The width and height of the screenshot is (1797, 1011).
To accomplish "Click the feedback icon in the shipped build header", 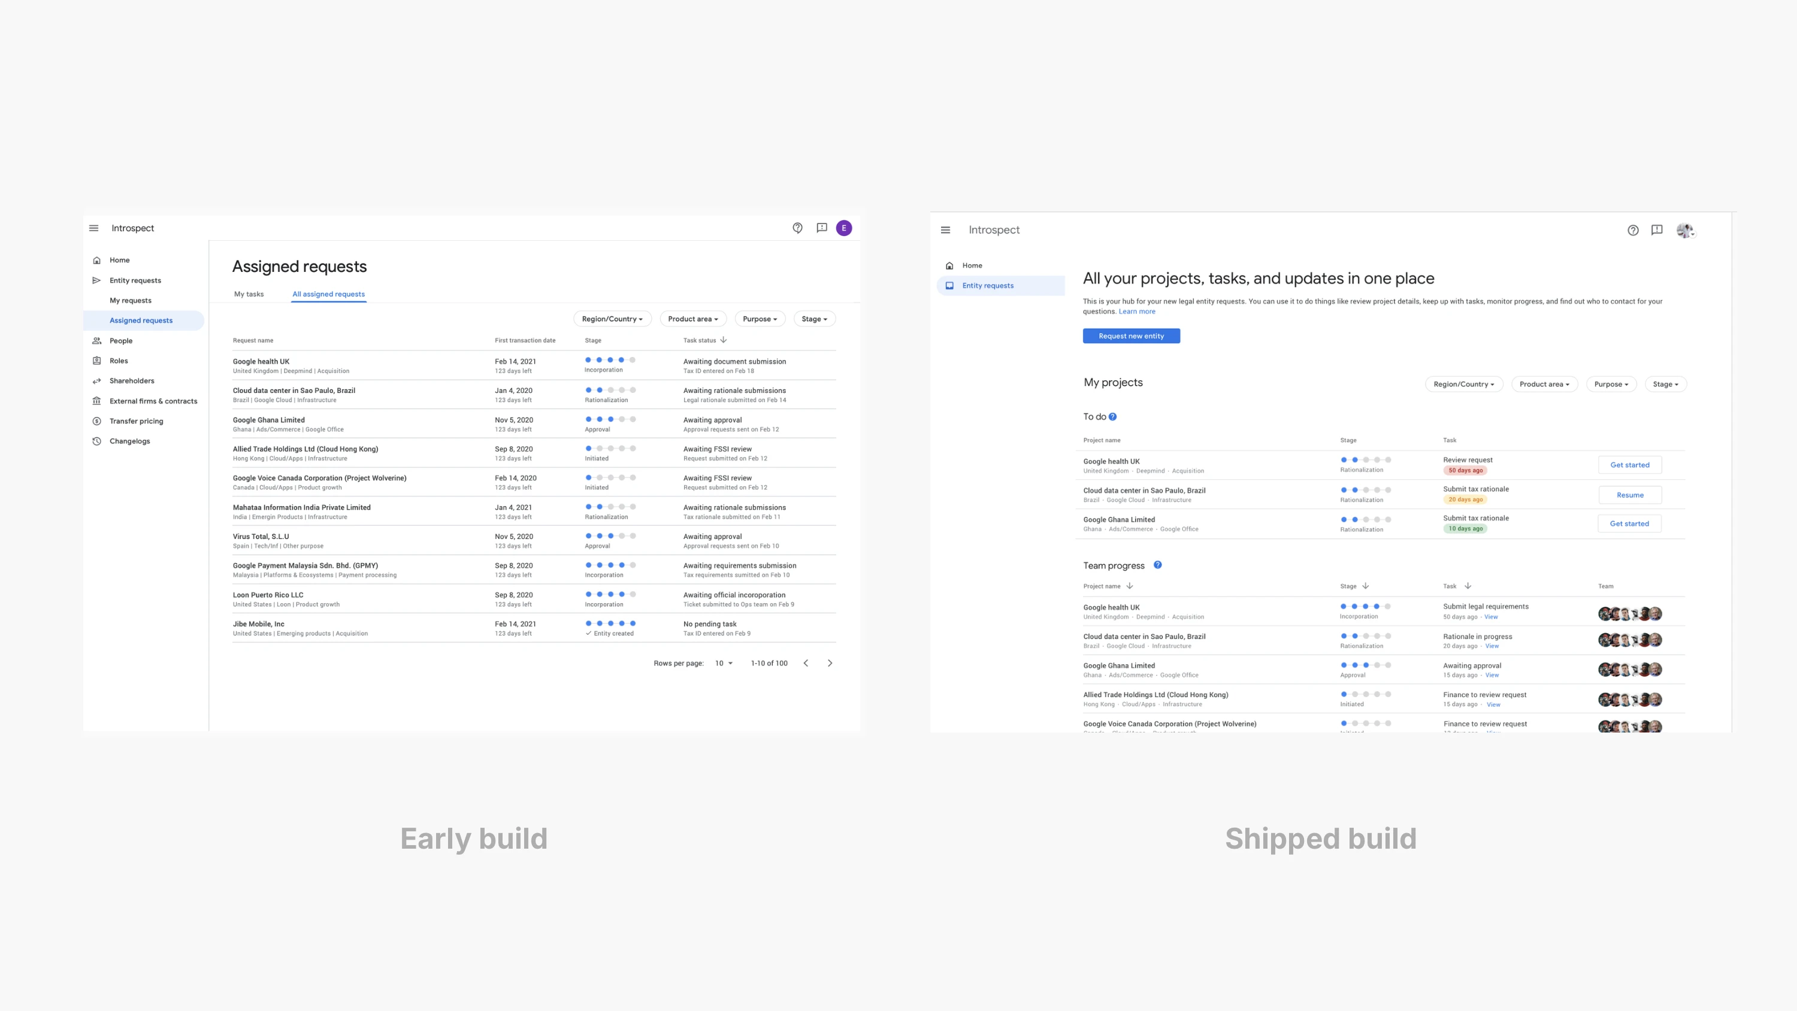I will [1657, 230].
